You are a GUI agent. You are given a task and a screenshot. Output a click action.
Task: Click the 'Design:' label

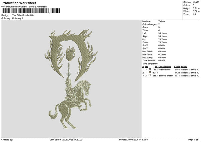coord(5,15)
